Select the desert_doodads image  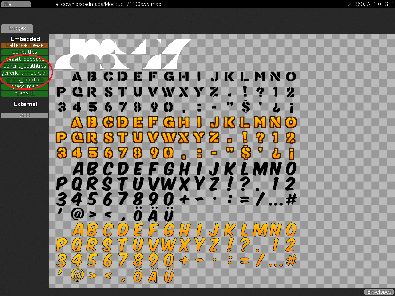coord(25,59)
